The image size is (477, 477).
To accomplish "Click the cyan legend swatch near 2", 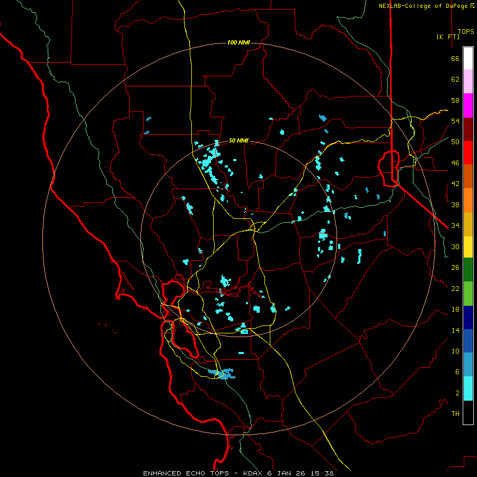I will click(x=468, y=388).
